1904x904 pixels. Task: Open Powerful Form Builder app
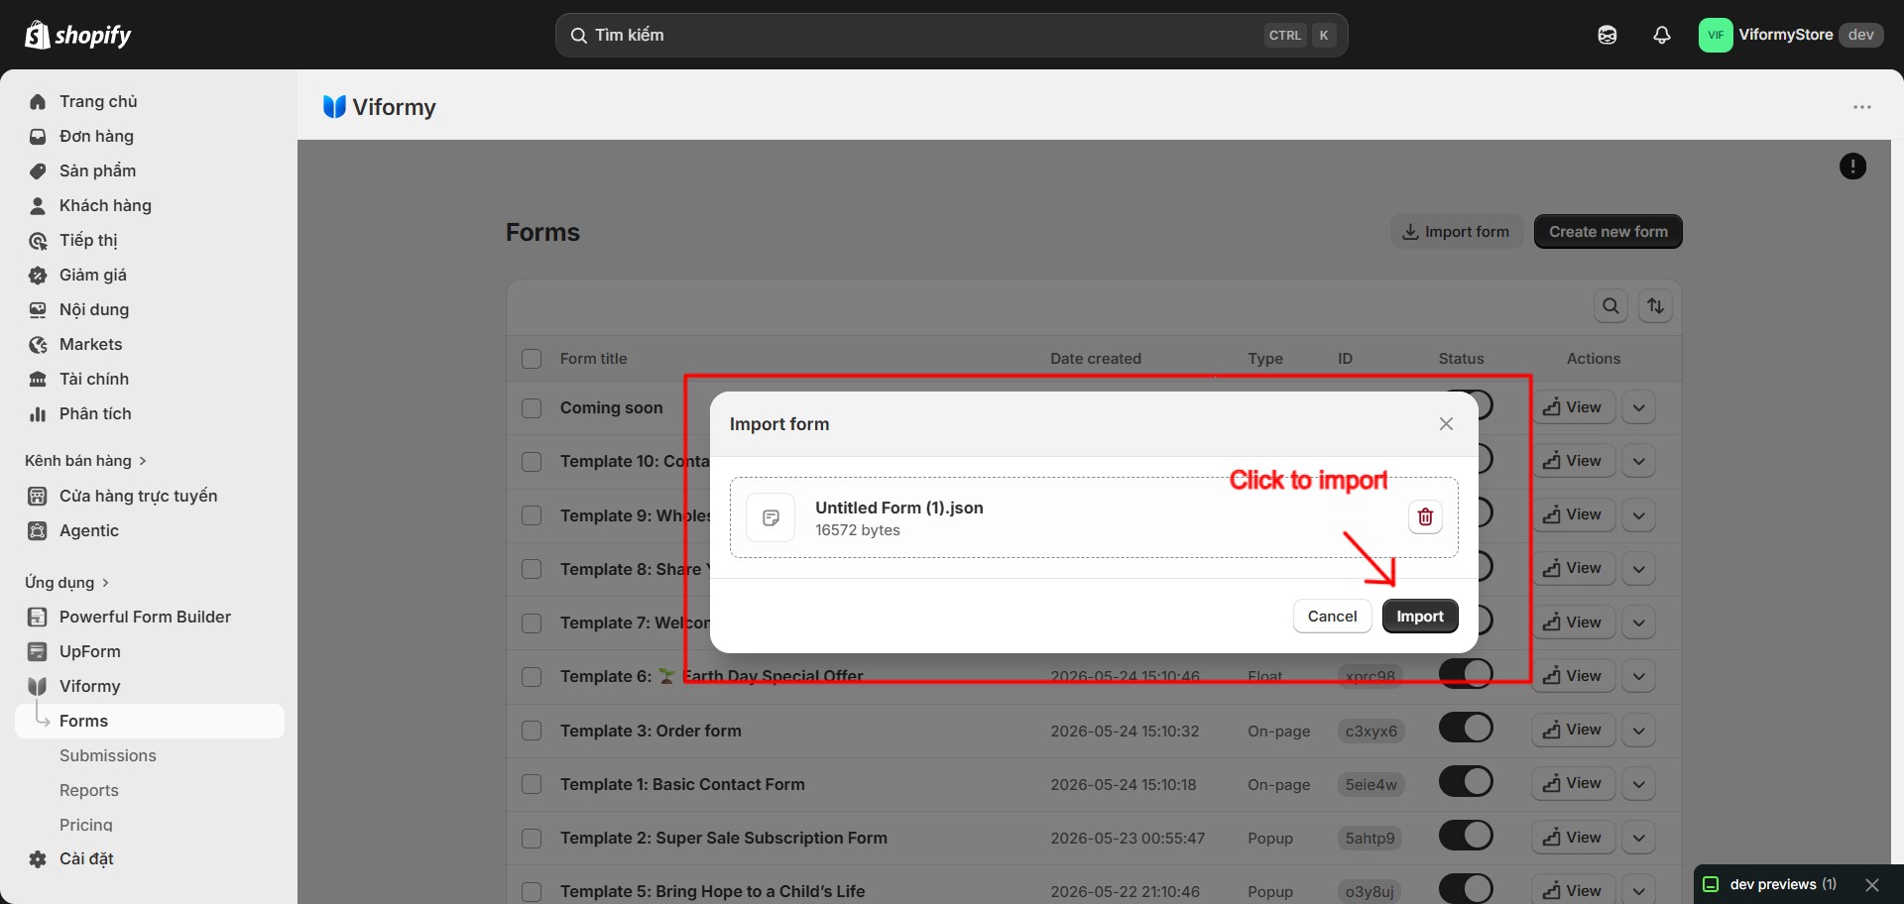coord(149,617)
